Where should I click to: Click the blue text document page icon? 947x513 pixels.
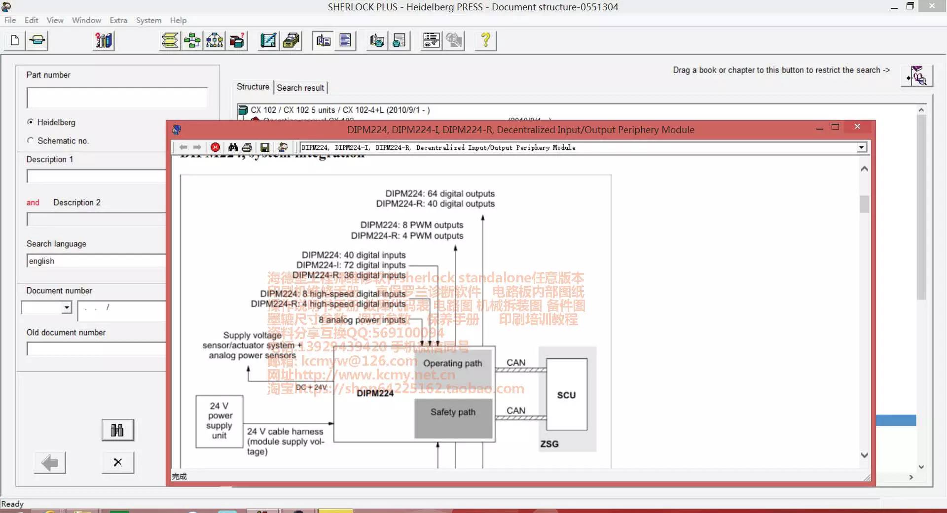(x=346, y=40)
